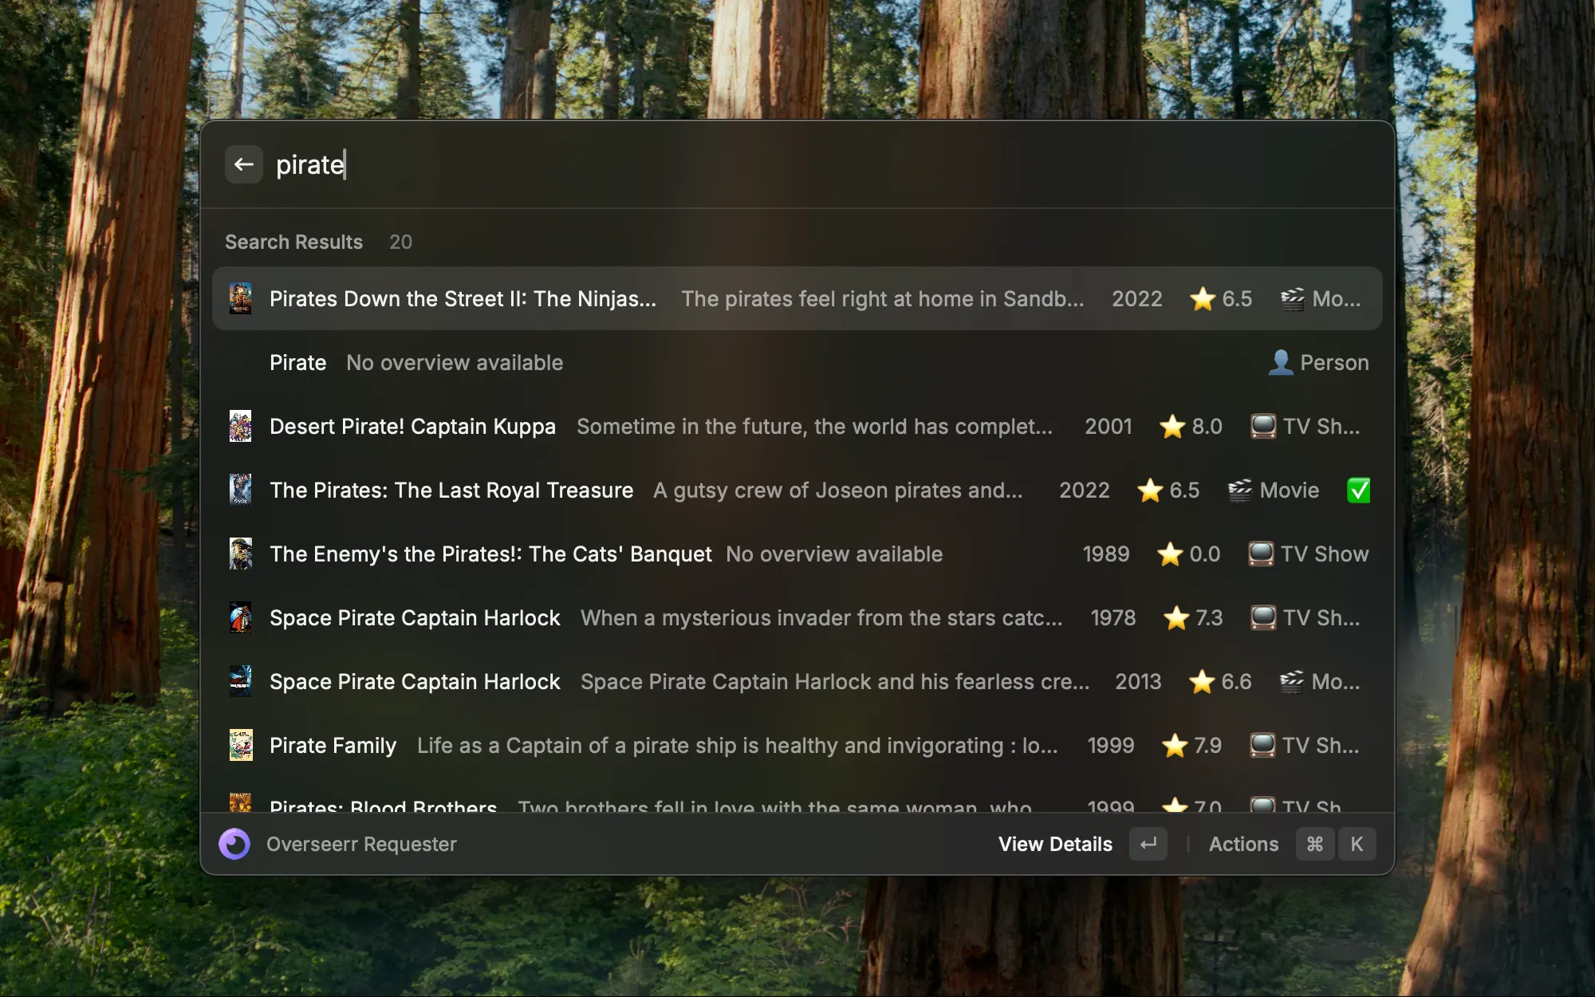Click the back arrow button
The height and width of the screenshot is (997, 1595).
click(243, 164)
